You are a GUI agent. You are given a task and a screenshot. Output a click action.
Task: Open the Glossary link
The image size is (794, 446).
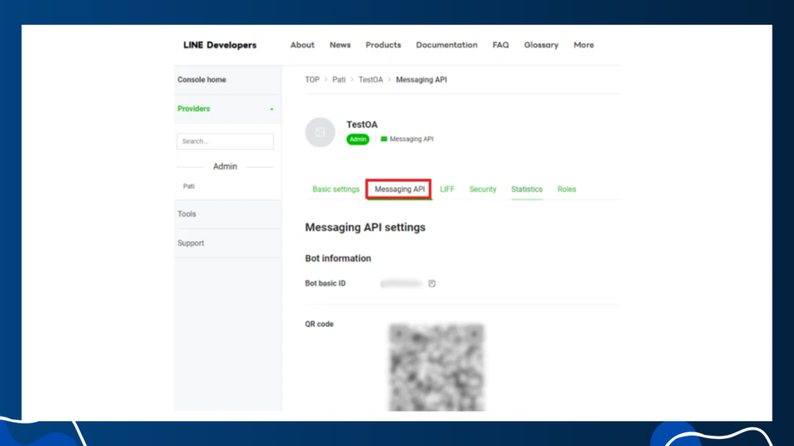pos(541,45)
